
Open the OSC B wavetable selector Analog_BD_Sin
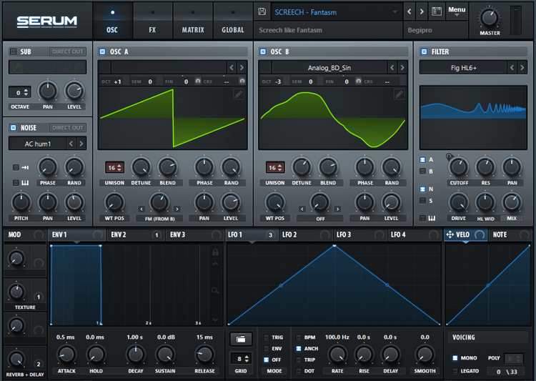[329, 68]
